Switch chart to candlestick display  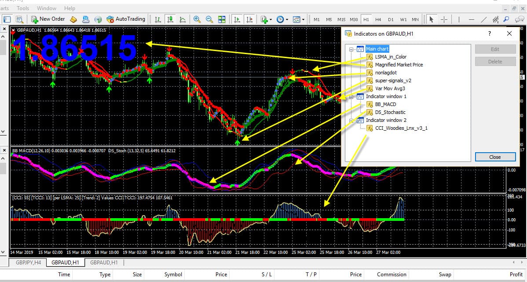[x=170, y=19]
